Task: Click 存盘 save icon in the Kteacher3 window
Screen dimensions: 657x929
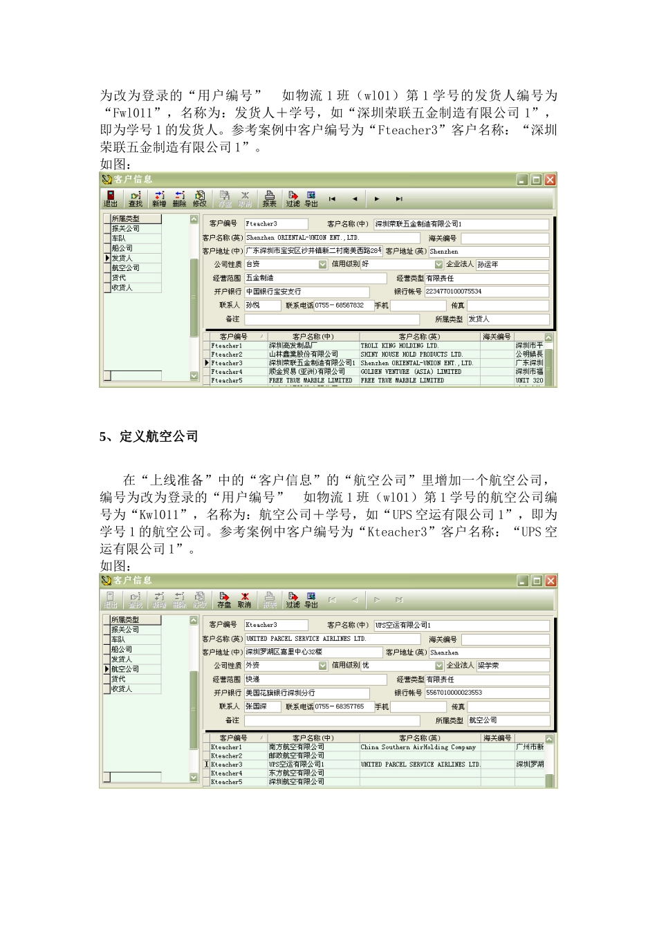Action: [224, 599]
